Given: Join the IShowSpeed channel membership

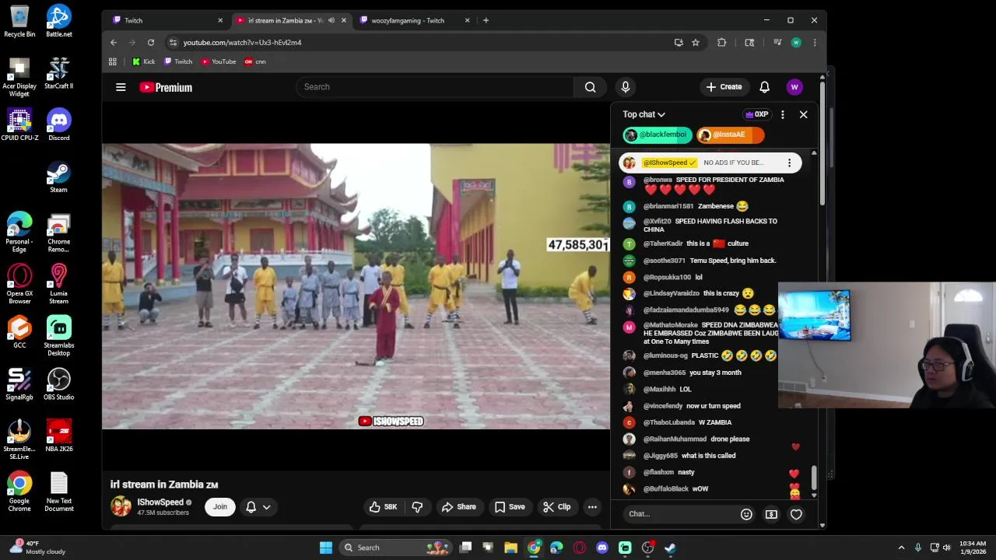Looking at the screenshot, I should 220,507.
